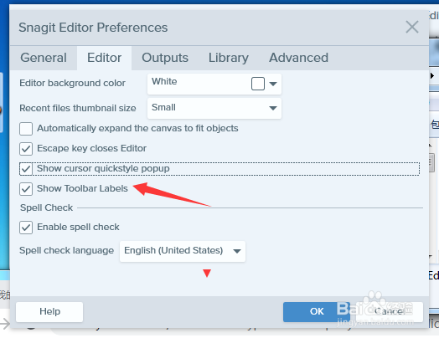Confirm preferences with OK button
Viewport: 439px width, 338px height.
(317, 312)
